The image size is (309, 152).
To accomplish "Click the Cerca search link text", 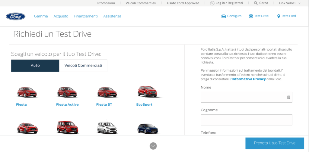I will (264, 3).
